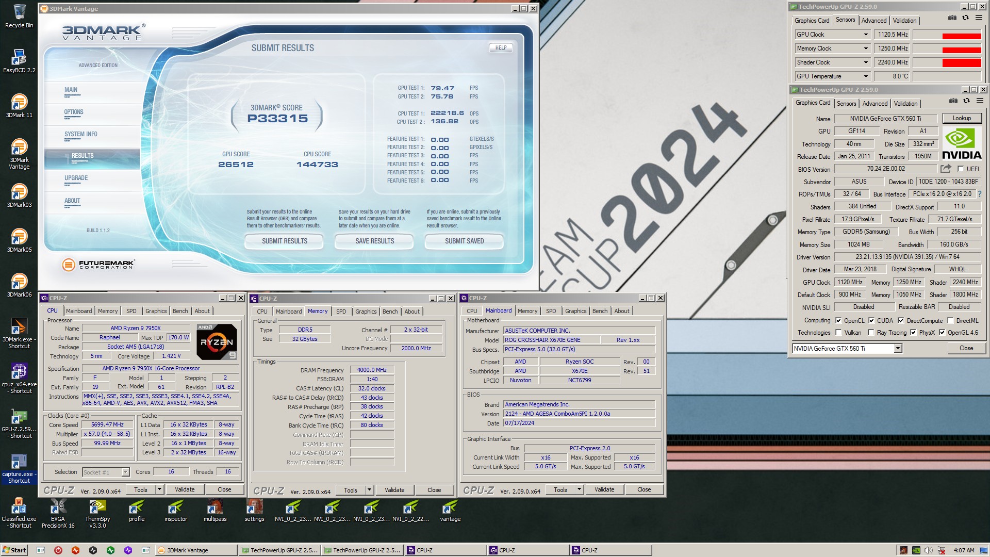Toggle the DirectCompute checkbox
The height and width of the screenshot is (557, 990).
click(x=901, y=320)
